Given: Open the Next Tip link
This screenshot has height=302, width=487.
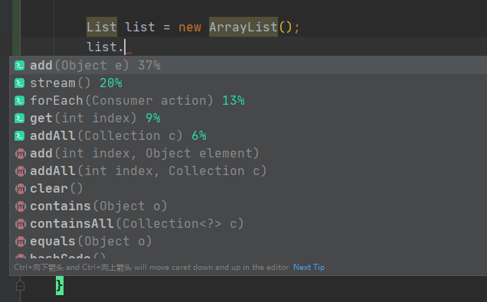Looking at the screenshot, I should pyautogui.click(x=309, y=268).
